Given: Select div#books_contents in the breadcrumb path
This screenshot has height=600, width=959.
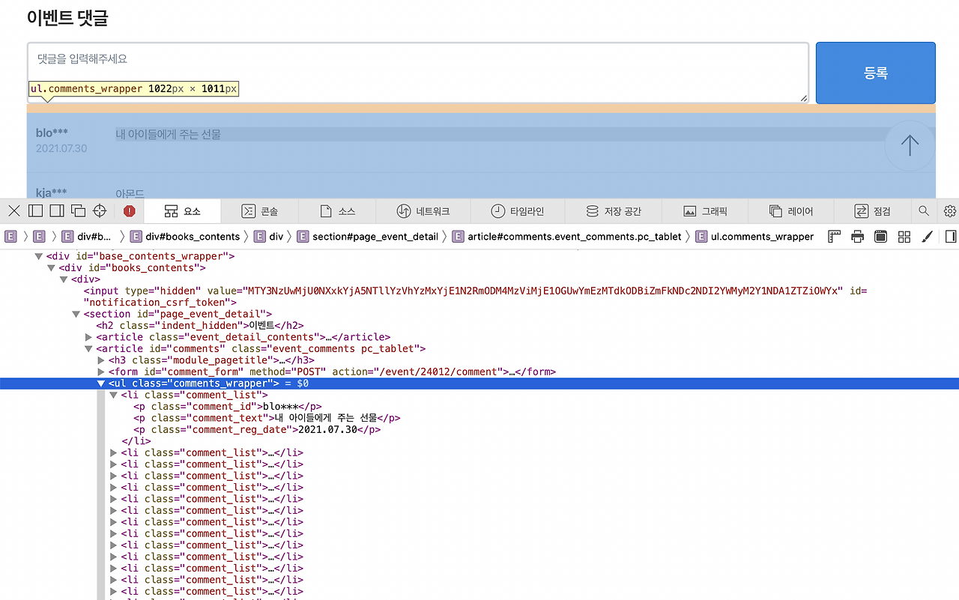Looking at the screenshot, I should pyautogui.click(x=185, y=237).
